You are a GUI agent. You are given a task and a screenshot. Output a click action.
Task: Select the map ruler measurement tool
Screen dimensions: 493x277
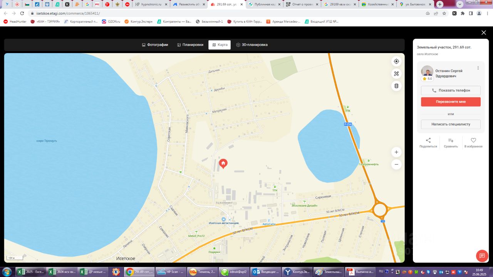pyautogui.click(x=396, y=73)
